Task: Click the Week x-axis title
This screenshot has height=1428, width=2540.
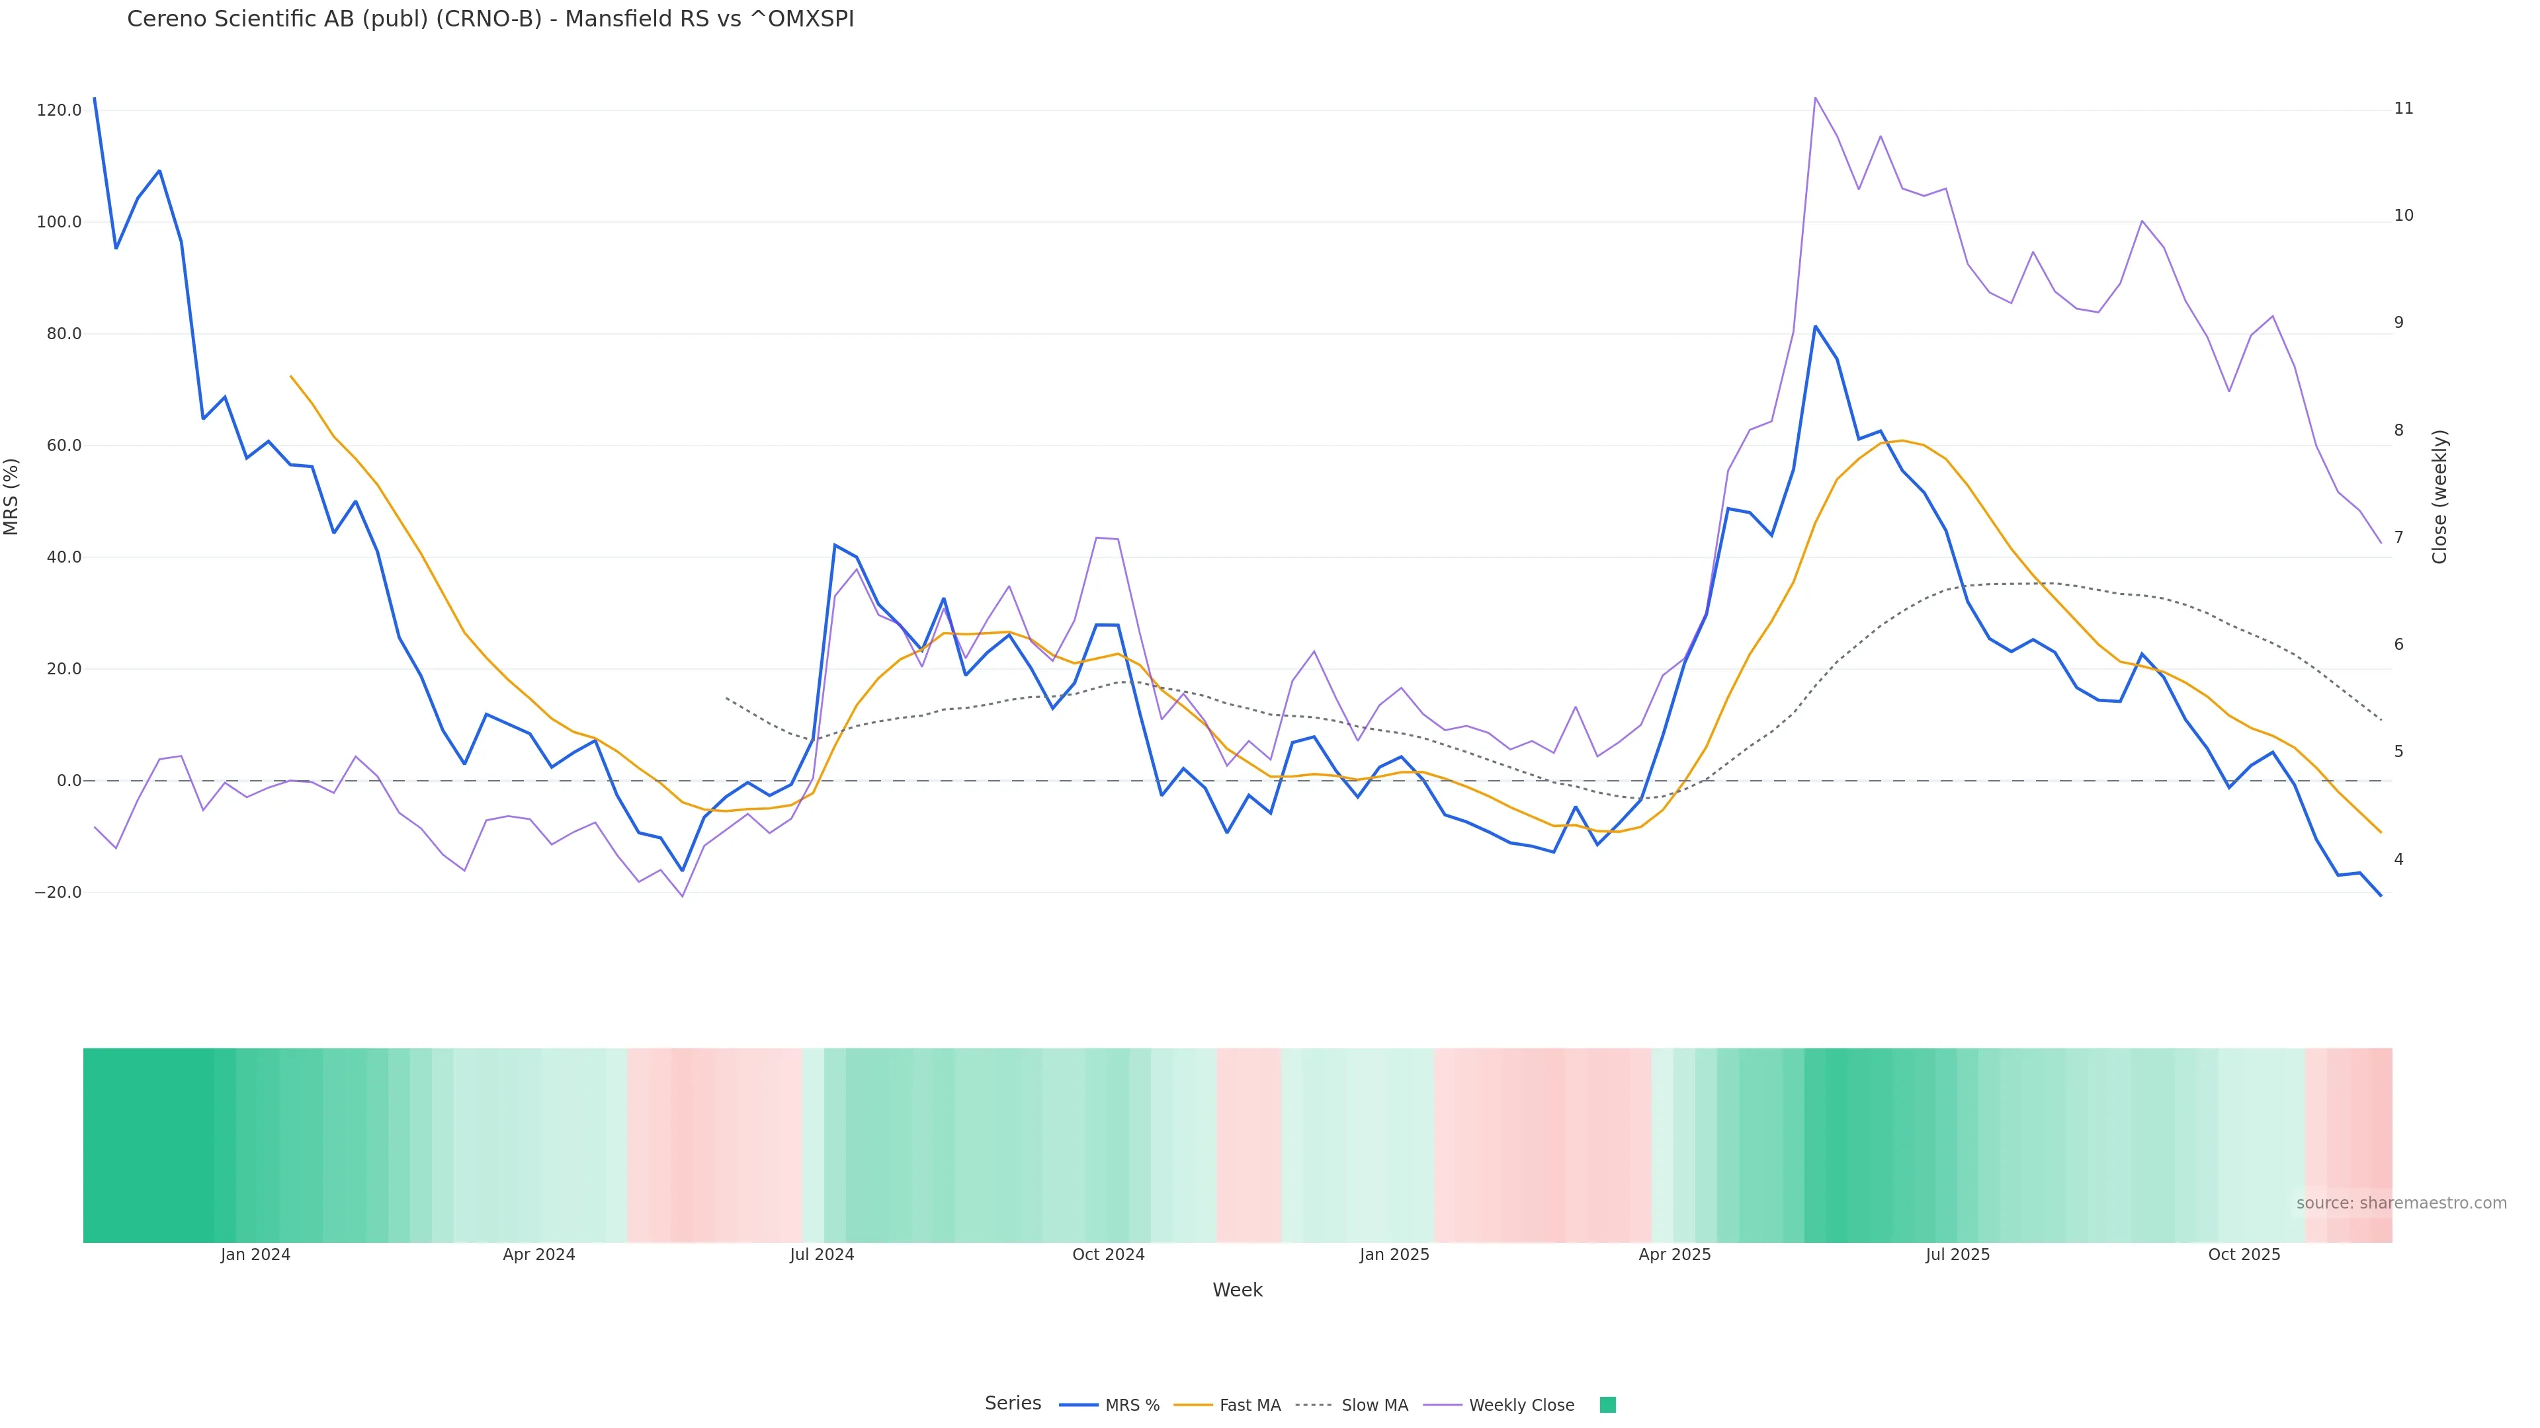Action: coord(1238,1290)
